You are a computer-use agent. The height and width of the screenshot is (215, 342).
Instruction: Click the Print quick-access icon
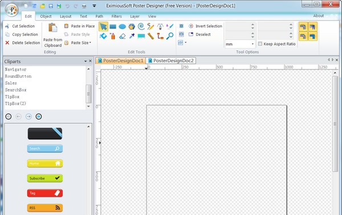pyautogui.click(x=84, y=6)
